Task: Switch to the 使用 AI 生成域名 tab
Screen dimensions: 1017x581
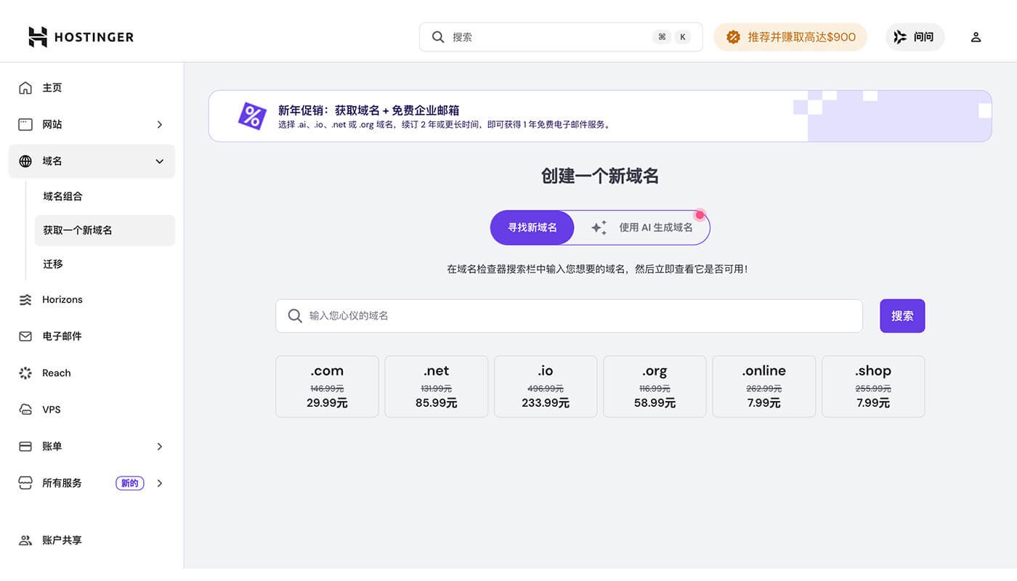Action: click(x=642, y=227)
